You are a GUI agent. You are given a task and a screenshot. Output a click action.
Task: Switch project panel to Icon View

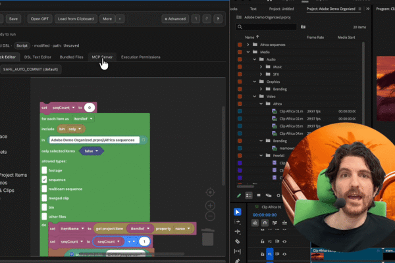click(x=259, y=195)
